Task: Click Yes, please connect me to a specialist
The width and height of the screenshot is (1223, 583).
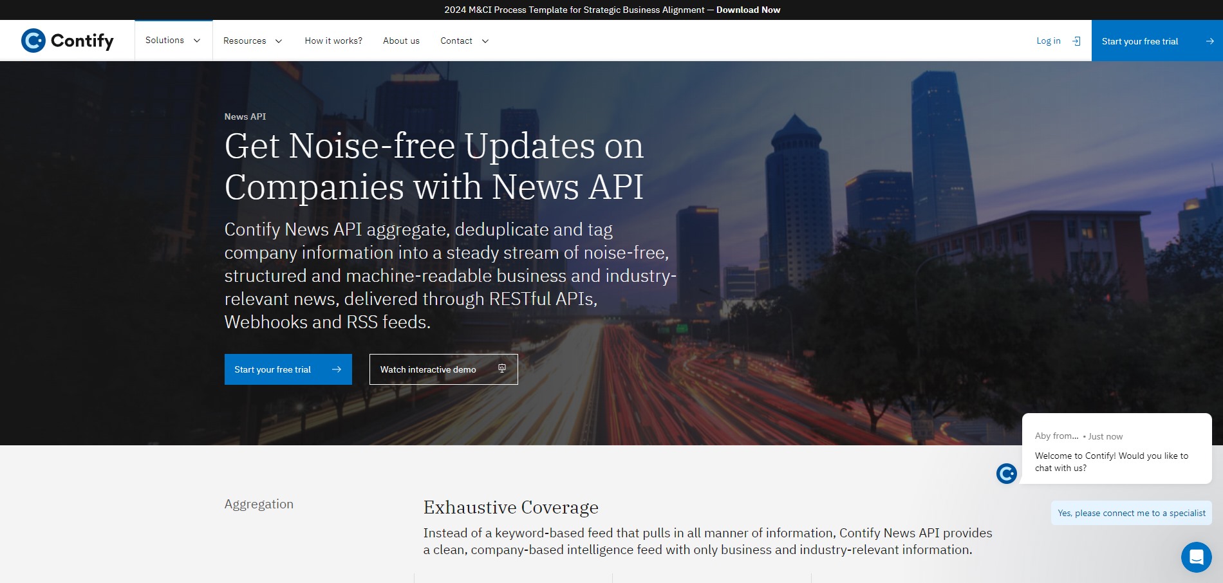Action: [x=1132, y=513]
